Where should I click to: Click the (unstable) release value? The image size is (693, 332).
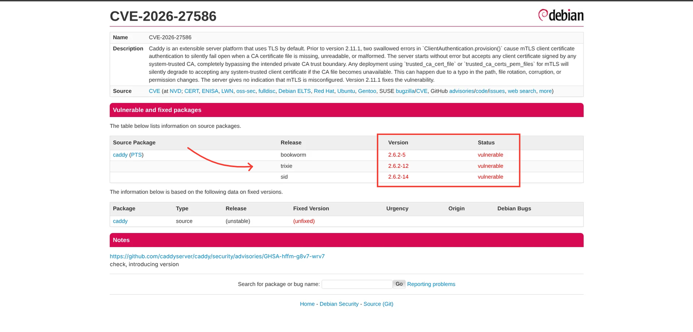[x=238, y=221]
